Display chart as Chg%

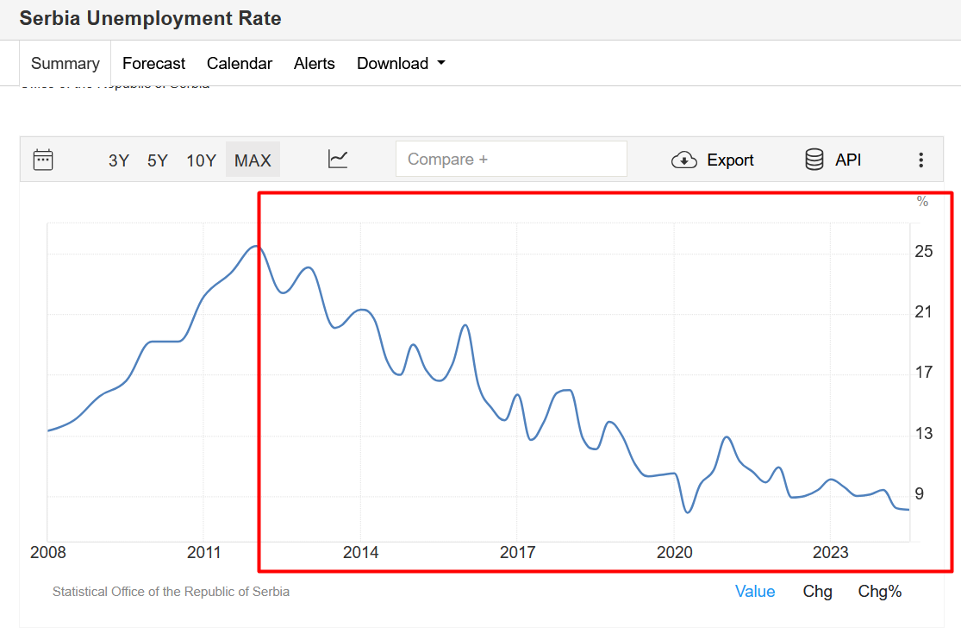pos(880,591)
